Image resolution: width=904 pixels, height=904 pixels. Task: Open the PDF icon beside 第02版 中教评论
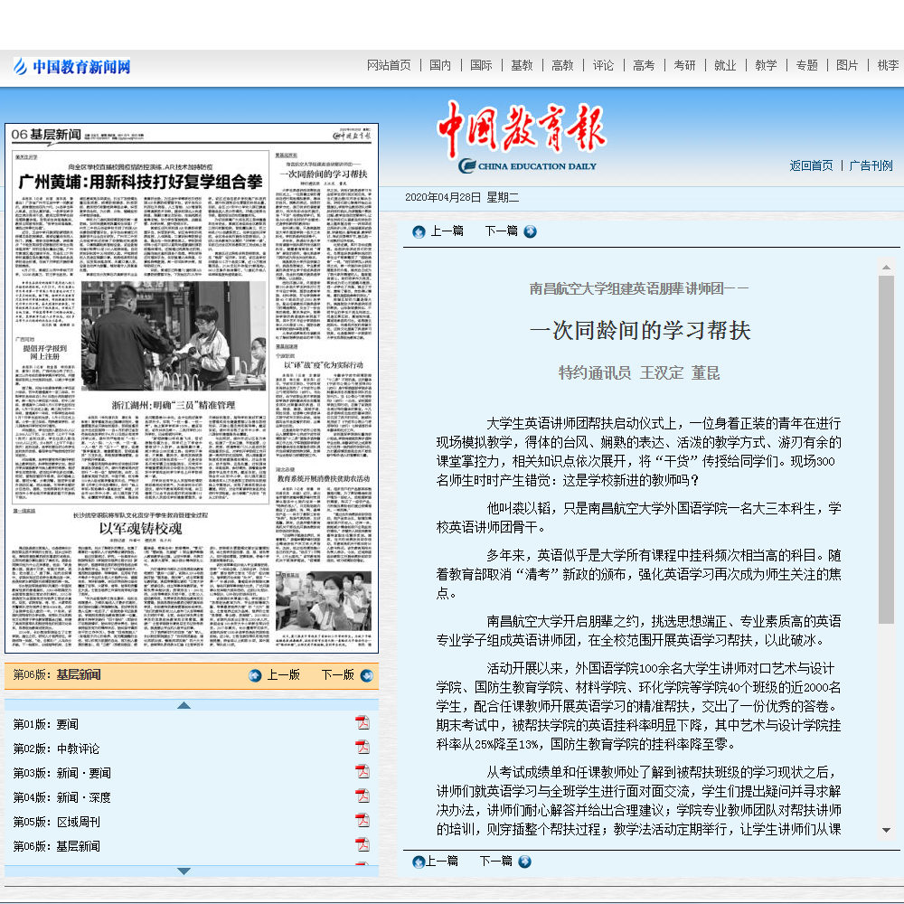tap(364, 747)
